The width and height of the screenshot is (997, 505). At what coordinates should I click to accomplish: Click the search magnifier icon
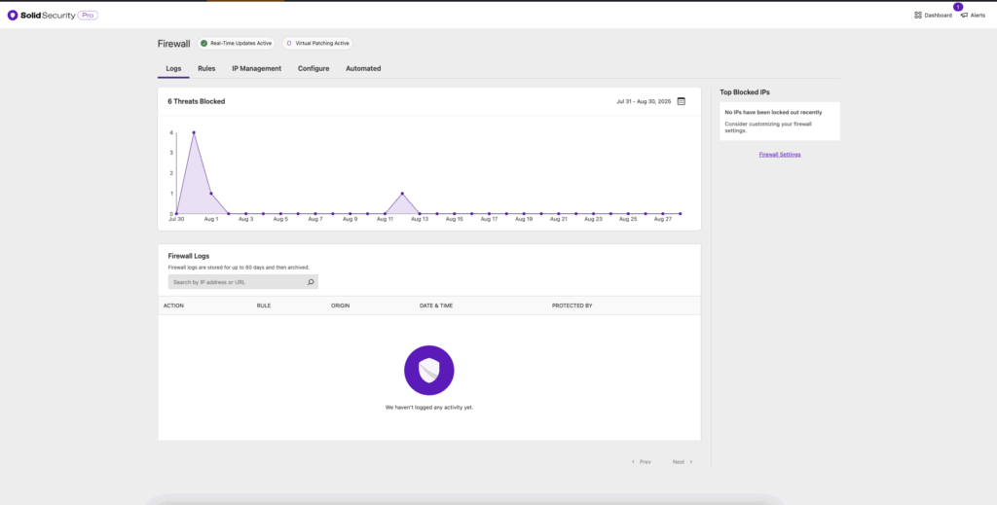click(x=311, y=282)
